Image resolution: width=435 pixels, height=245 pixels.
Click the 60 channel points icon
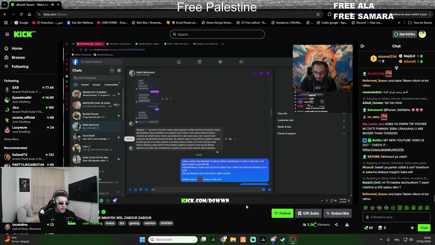point(368,228)
